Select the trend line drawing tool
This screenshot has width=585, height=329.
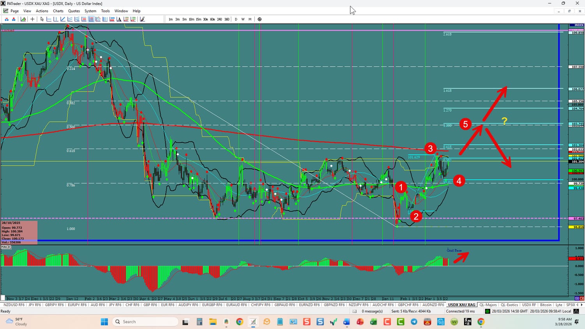63,19
